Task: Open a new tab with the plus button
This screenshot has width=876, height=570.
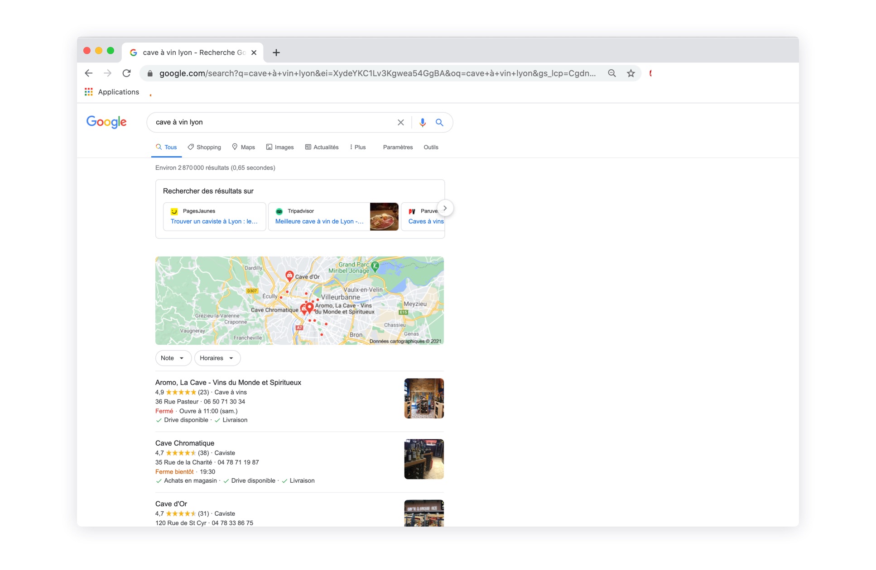Action: (x=276, y=52)
